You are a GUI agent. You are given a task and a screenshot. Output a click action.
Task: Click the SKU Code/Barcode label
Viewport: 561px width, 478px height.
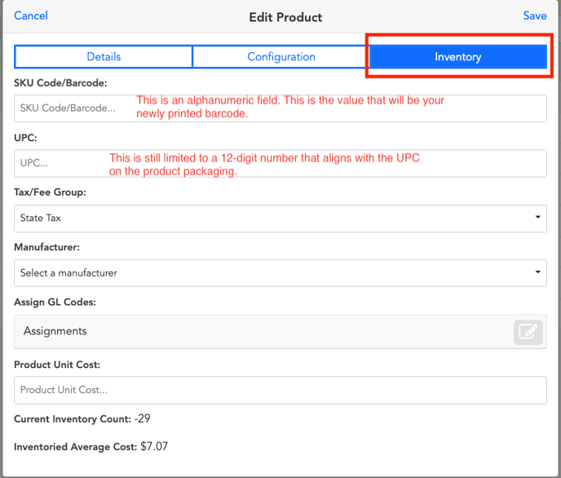click(60, 83)
